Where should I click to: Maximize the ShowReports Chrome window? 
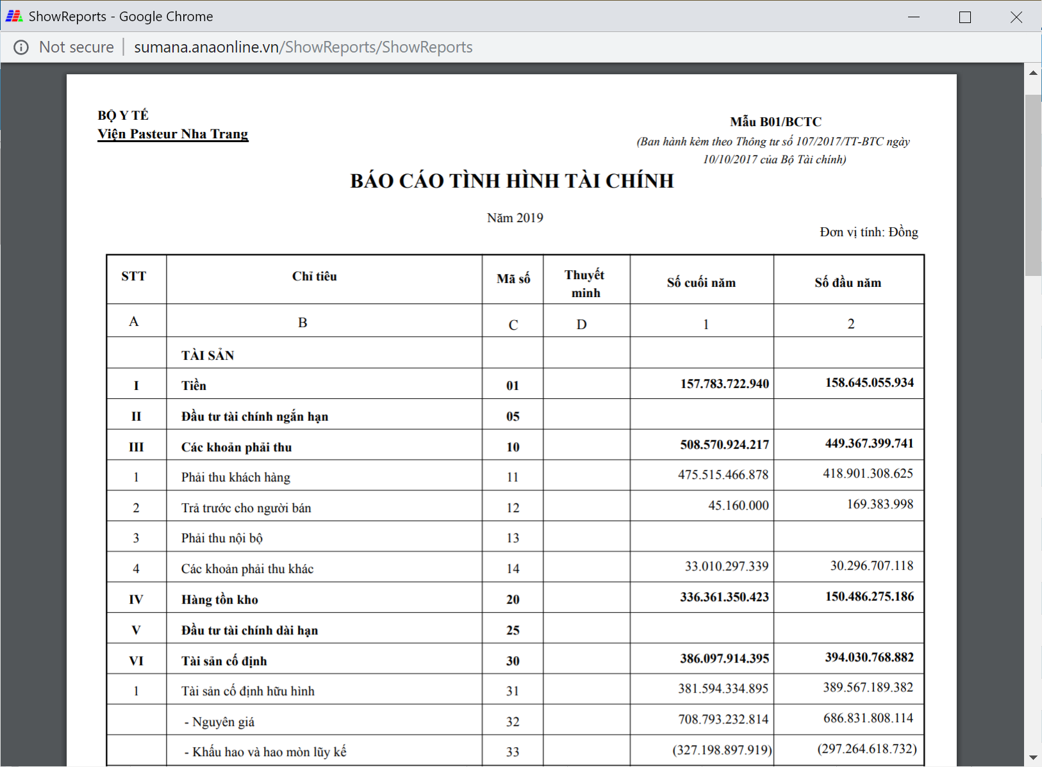point(964,17)
